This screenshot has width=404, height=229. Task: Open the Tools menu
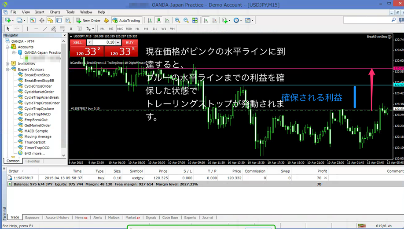[x=70, y=12]
